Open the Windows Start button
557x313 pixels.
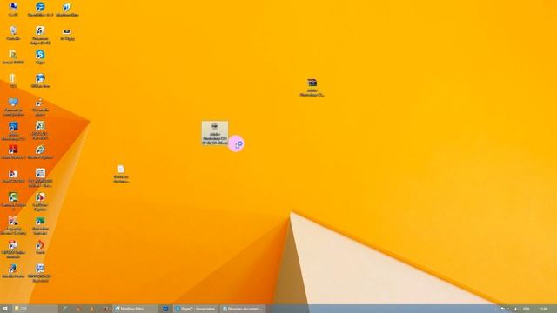(5, 309)
